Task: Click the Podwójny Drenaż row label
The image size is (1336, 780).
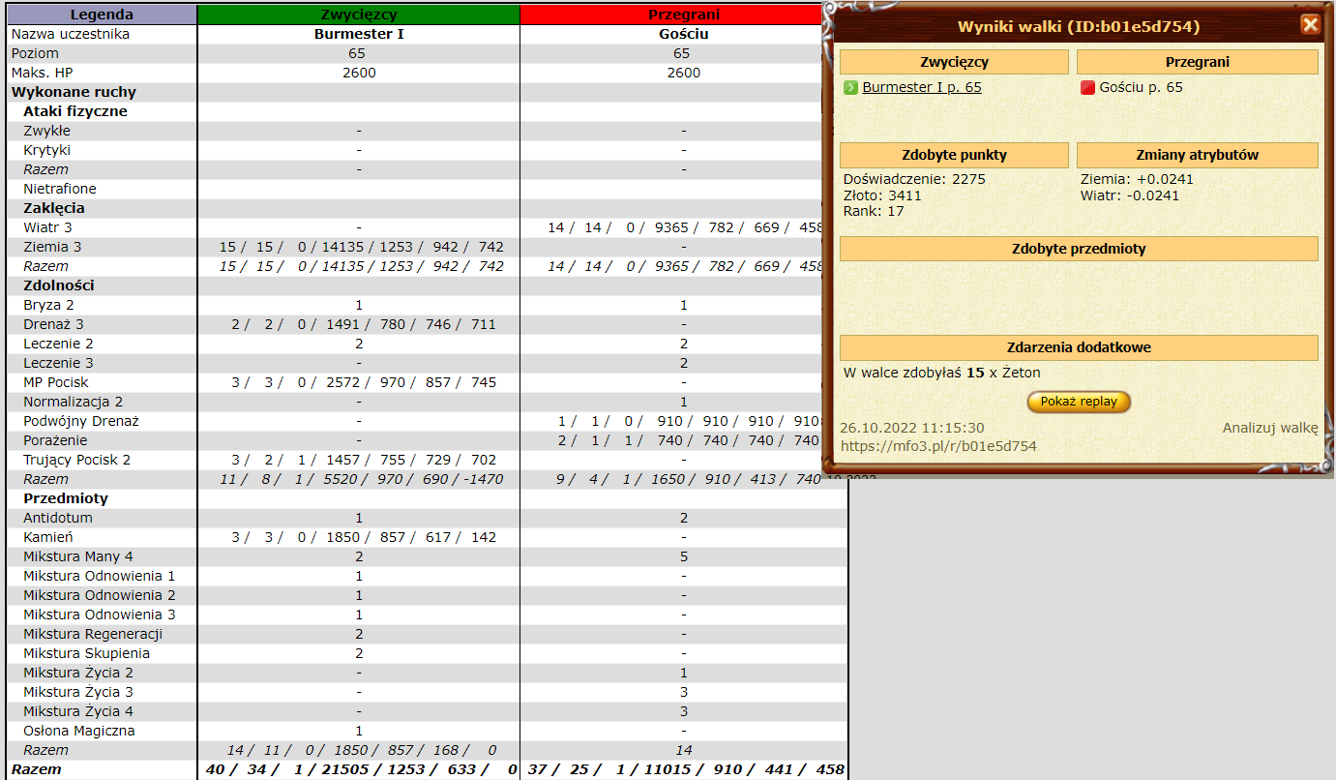Action: (81, 421)
